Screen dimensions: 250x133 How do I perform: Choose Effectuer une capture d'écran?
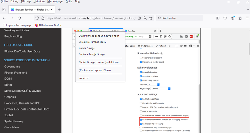click(x=100, y=70)
